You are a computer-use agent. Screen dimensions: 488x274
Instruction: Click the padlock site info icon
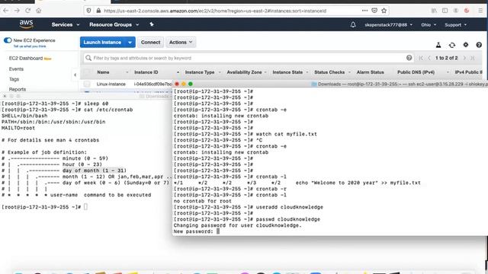tap(98, 11)
